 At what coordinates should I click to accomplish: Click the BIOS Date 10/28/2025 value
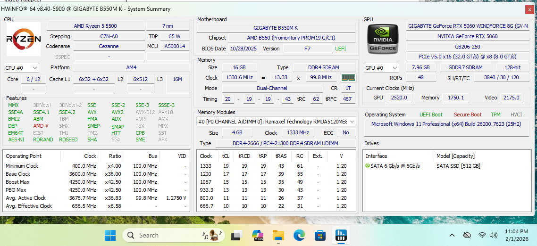pyautogui.click(x=244, y=49)
